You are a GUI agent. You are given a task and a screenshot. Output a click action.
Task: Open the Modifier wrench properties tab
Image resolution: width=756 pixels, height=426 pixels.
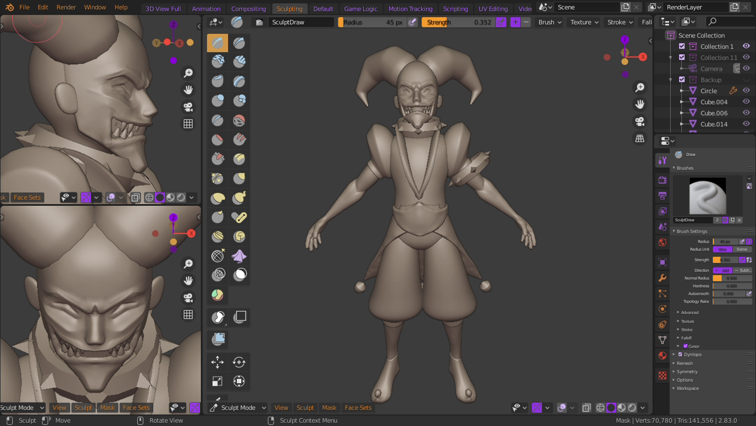[x=663, y=278]
